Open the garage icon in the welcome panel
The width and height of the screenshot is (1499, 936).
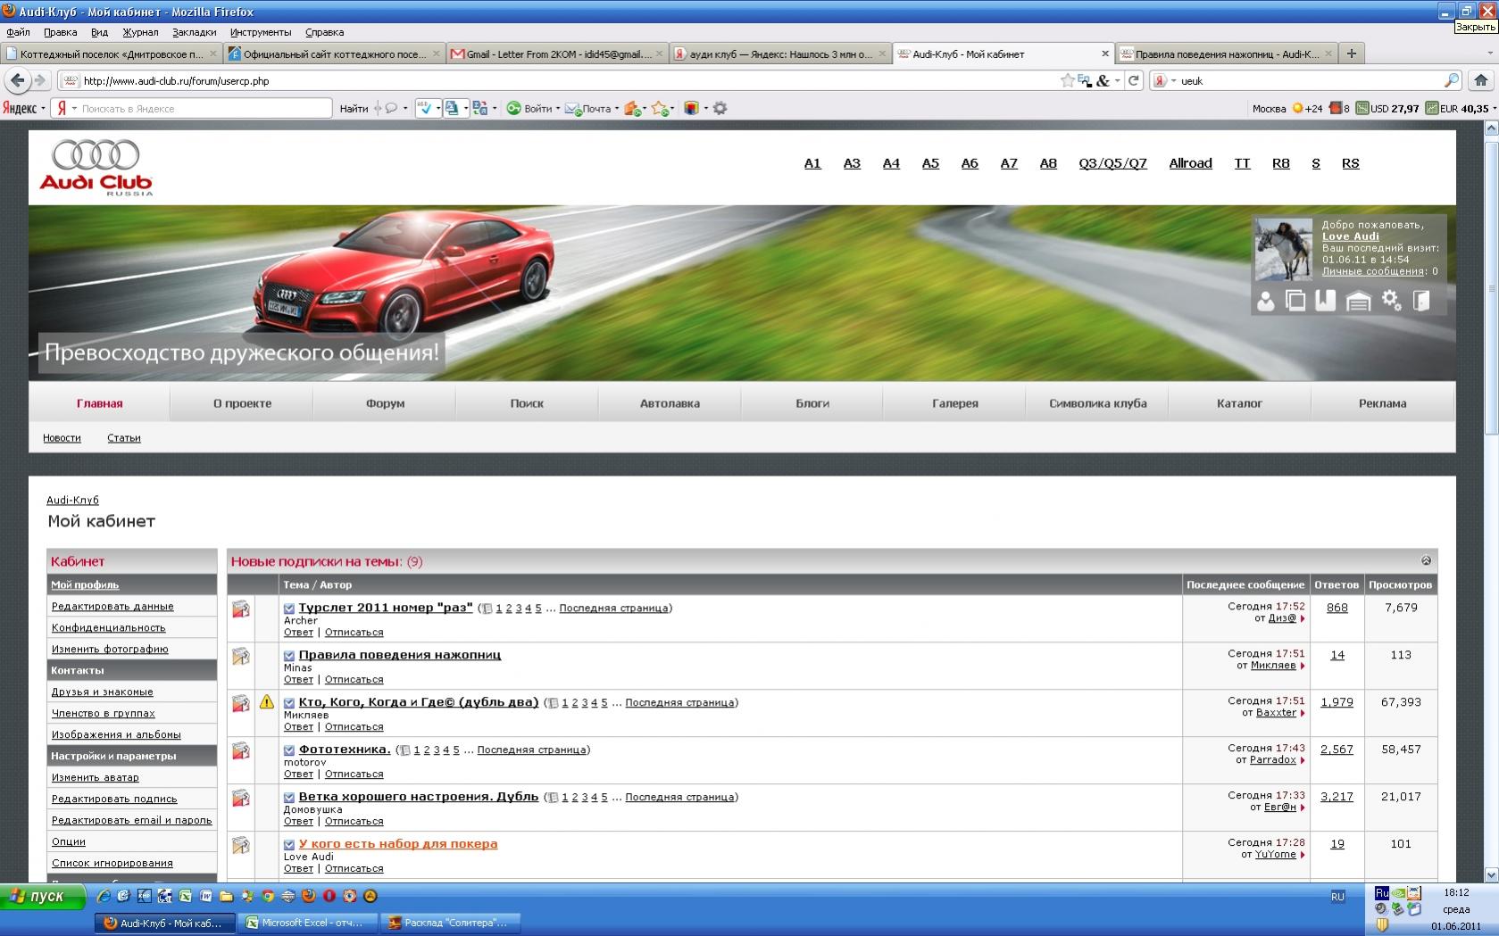point(1358,302)
